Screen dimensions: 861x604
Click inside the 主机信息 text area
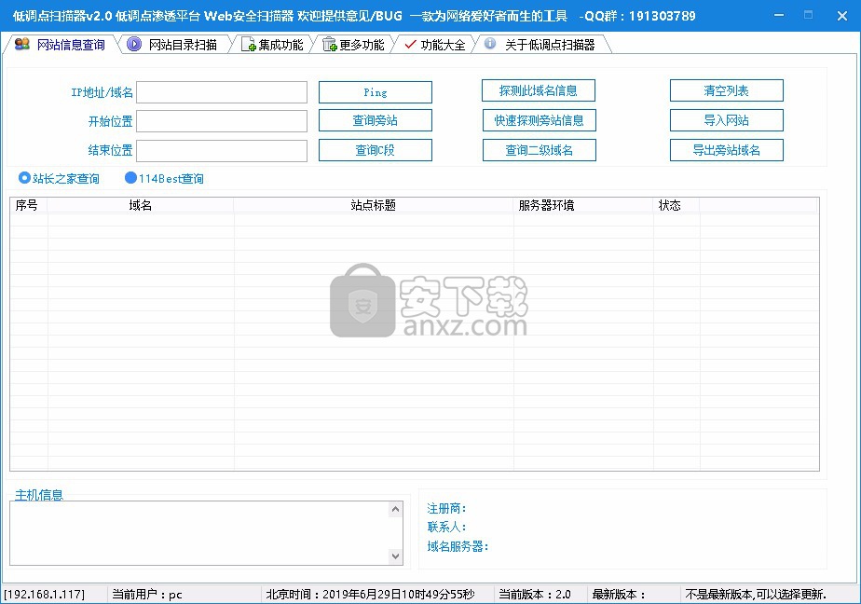pyautogui.click(x=198, y=532)
